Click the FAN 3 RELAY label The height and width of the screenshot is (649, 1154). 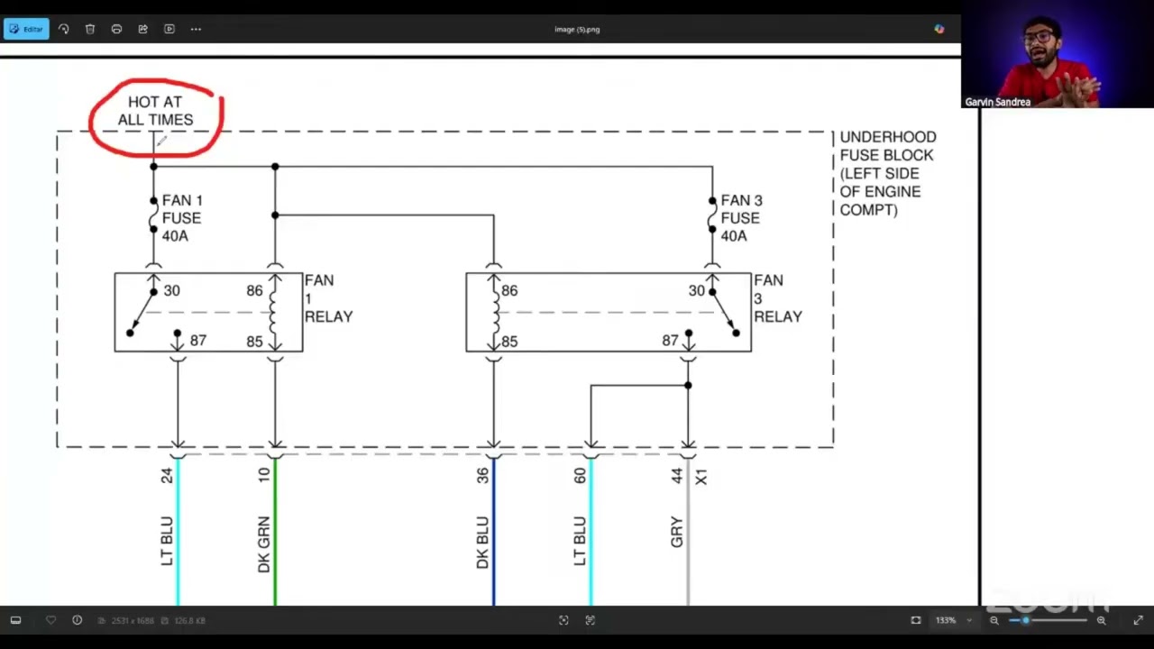click(x=778, y=298)
